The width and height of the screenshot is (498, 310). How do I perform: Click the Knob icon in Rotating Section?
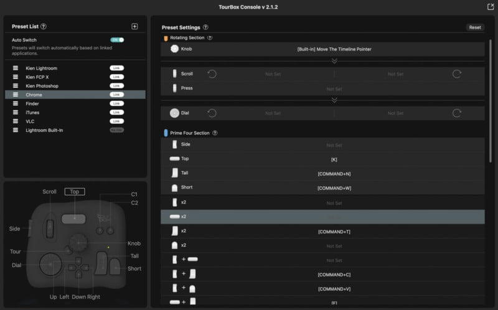pos(174,49)
